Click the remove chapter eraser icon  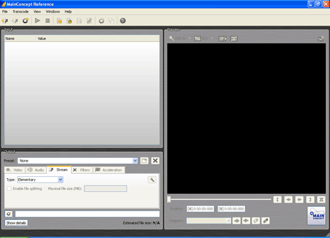pos(265,221)
